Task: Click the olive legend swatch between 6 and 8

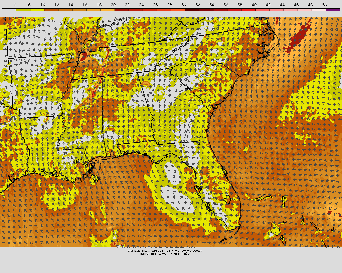Action: tap(23, 10)
